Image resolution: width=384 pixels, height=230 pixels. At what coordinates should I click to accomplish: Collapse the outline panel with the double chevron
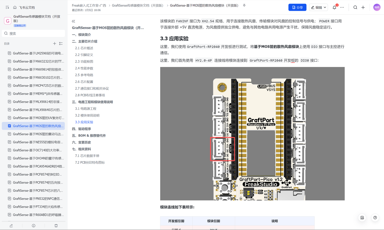pyautogui.click(x=73, y=21)
